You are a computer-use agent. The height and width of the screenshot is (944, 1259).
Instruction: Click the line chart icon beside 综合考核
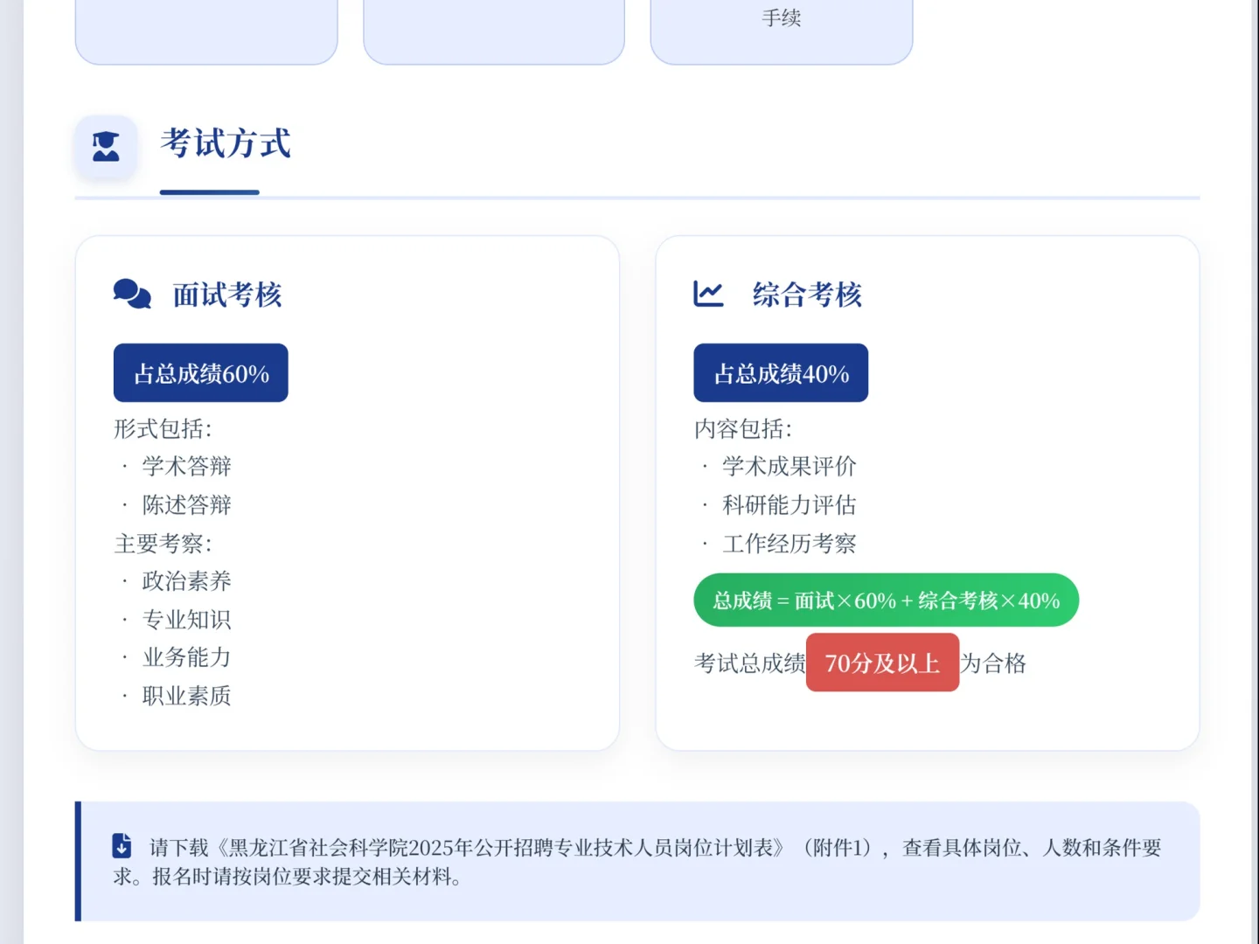pyautogui.click(x=707, y=295)
